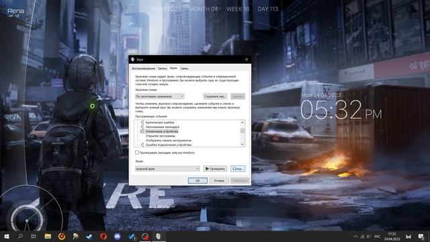Viewport: 430px width, 242px height.
Task: Open network status tray icon
Action: point(362,236)
